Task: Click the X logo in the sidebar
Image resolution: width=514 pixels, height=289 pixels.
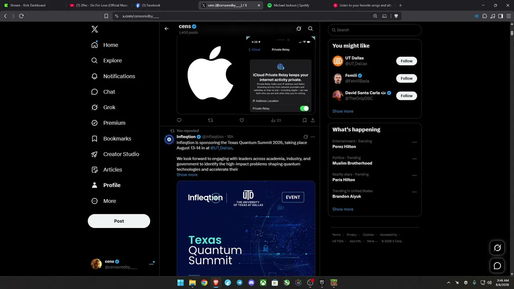Action: [95, 29]
